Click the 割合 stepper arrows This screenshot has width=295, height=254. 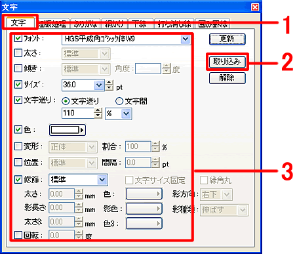[x=155, y=146]
